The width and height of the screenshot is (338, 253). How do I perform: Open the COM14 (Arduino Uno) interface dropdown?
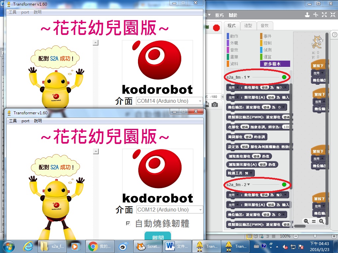coord(169,101)
